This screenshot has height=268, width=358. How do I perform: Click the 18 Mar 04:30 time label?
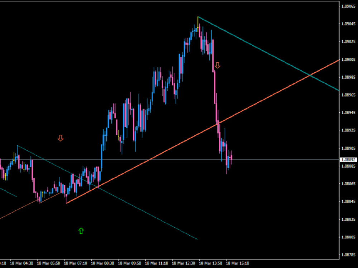tap(21, 263)
